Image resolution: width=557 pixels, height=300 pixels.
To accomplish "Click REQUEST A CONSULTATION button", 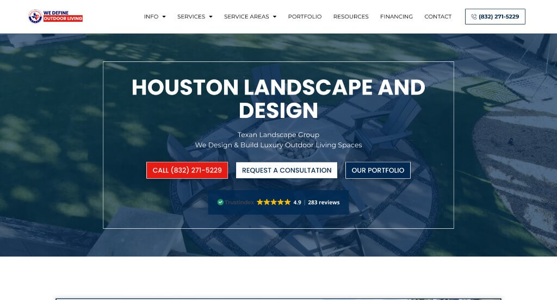I will [287, 171].
